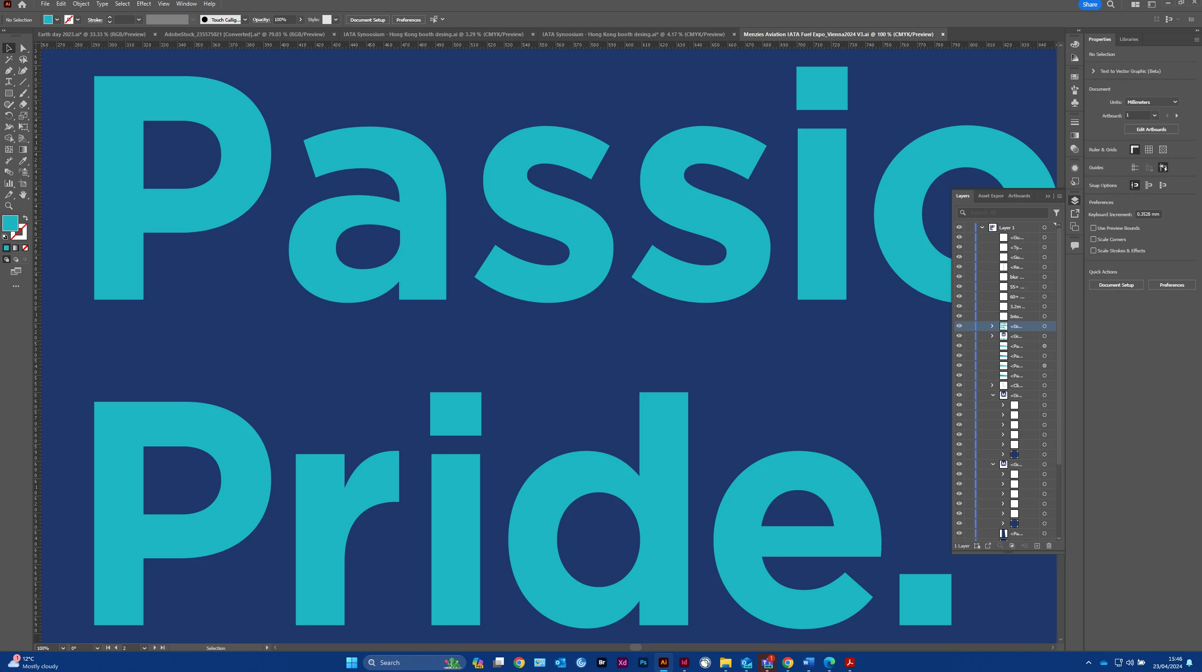This screenshot has height=672, width=1202.
Task: Swap fill and stroke colors
Action: (x=25, y=218)
